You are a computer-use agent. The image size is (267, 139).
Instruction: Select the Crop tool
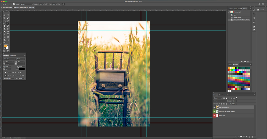(5, 21)
